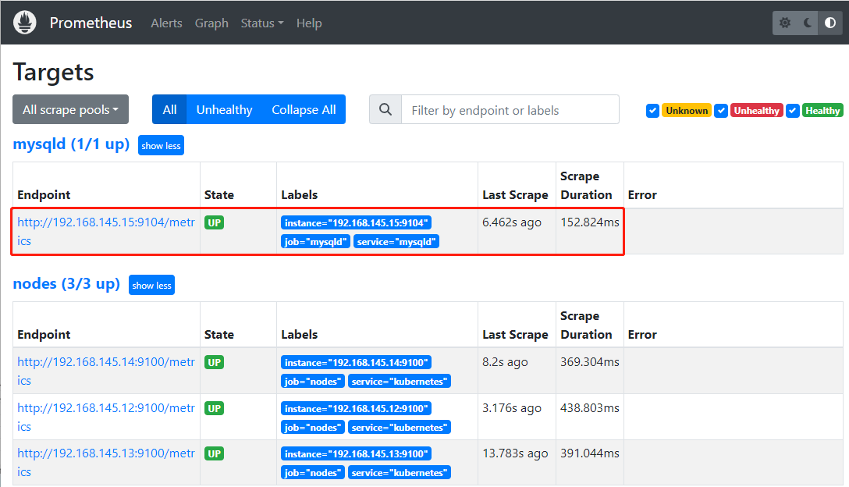Expand the Status menu
The width and height of the screenshot is (849, 487).
tap(262, 23)
